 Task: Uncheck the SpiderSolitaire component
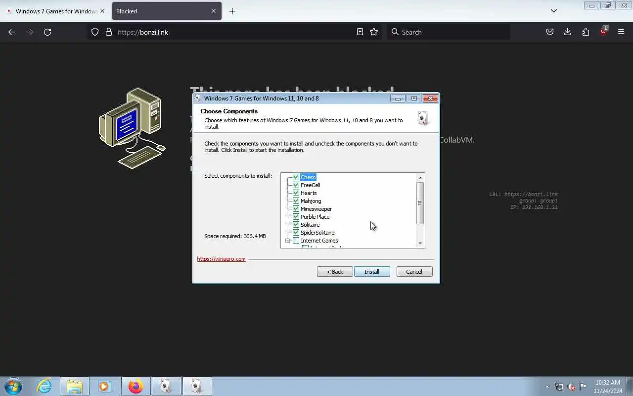click(296, 233)
